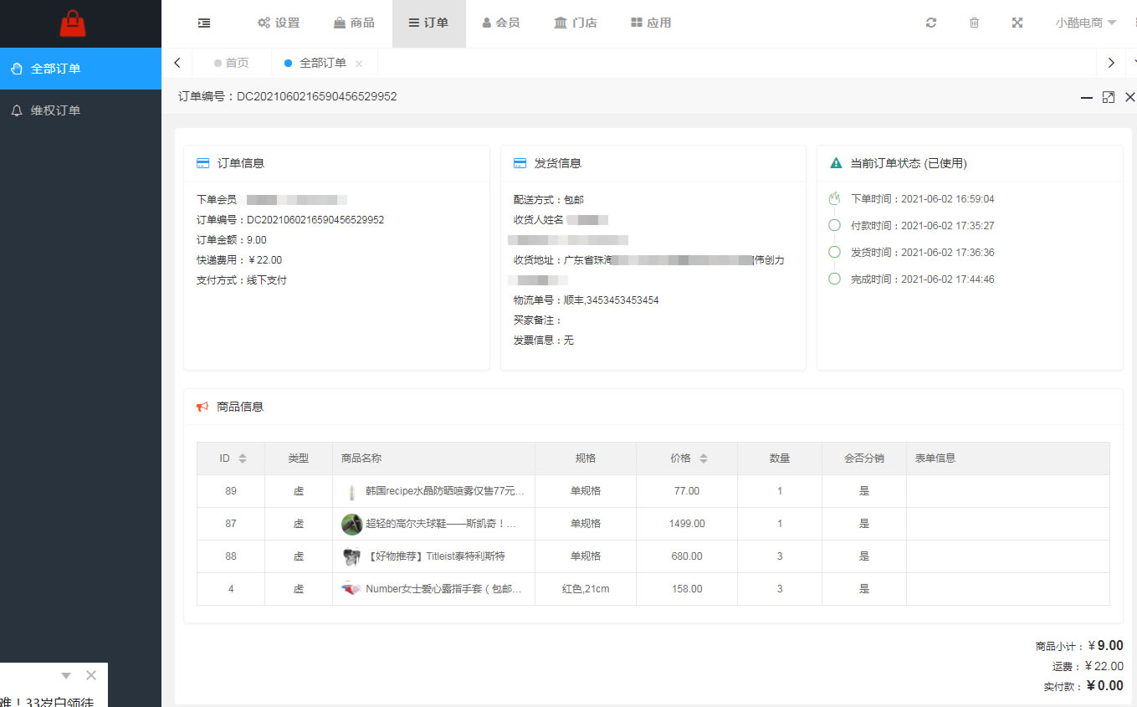This screenshot has width=1137, height=707.
Task: Click the 付款时间 2021-06-02 17:35:27 entry
Action: 922,226
